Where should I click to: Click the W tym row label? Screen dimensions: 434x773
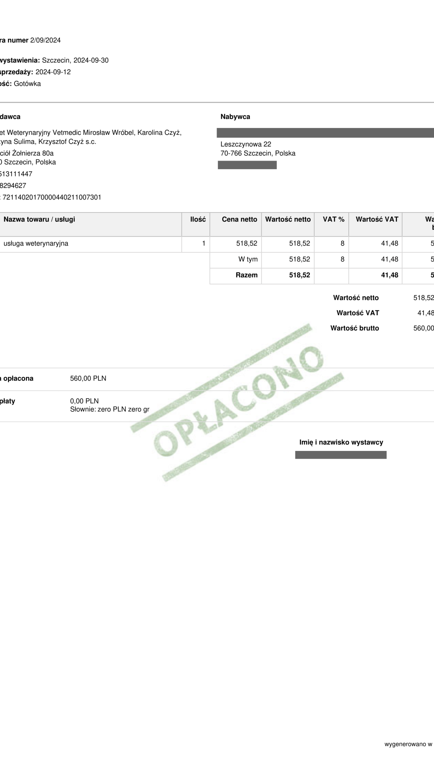[248, 259]
